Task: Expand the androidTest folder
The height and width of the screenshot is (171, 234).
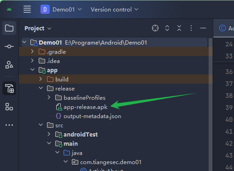Action: 49,134
